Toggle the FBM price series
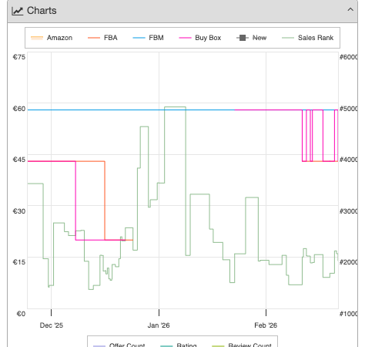Image resolution: width=365 pixels, height=347 pixels. pyautogui.click(x=148, y=38)
